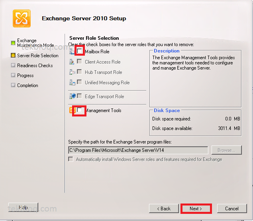Toggle the Hub Transport Role checkbox

point(79,72)
